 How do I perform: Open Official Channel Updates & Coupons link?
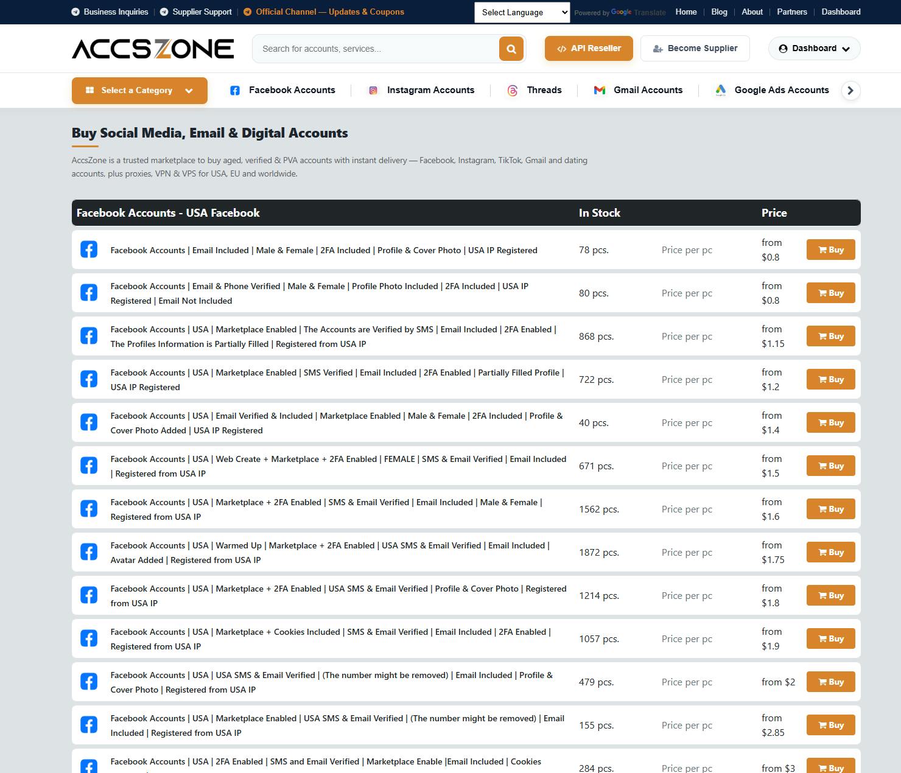[324, 12]
